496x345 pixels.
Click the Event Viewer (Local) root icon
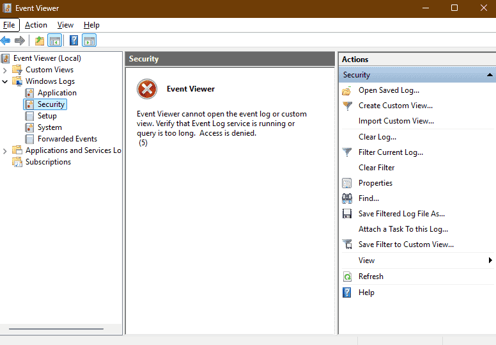5,58
